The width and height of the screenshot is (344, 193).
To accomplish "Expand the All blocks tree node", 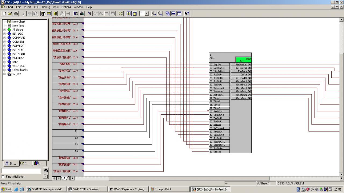I will (x=5, y=30).
